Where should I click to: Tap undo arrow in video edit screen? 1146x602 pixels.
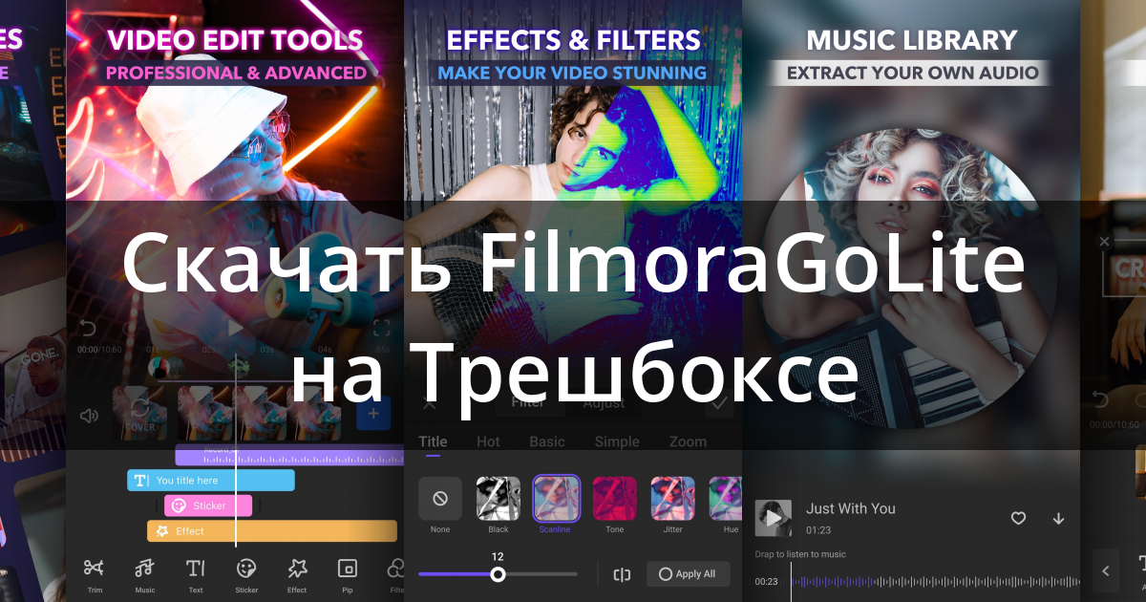click(x=87, y=329)
